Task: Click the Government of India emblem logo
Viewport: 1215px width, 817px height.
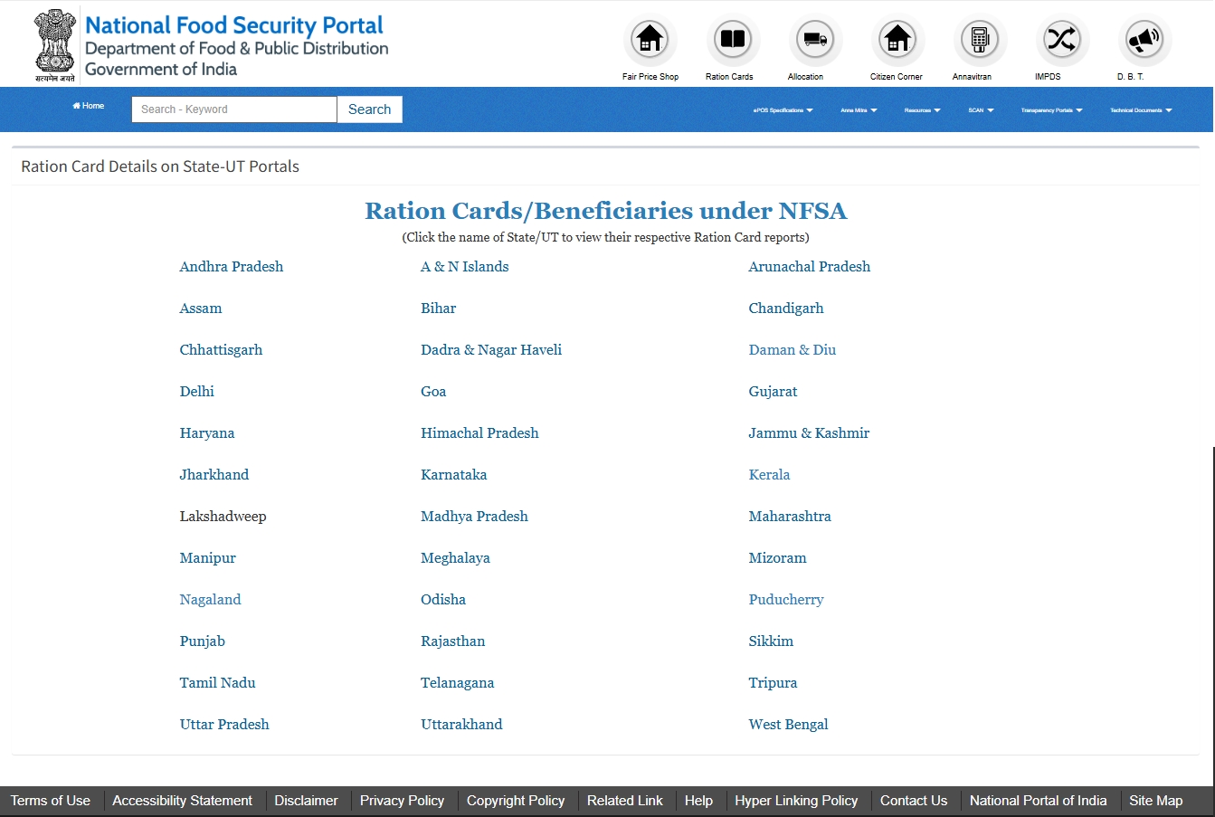Action: pos(55,45)
